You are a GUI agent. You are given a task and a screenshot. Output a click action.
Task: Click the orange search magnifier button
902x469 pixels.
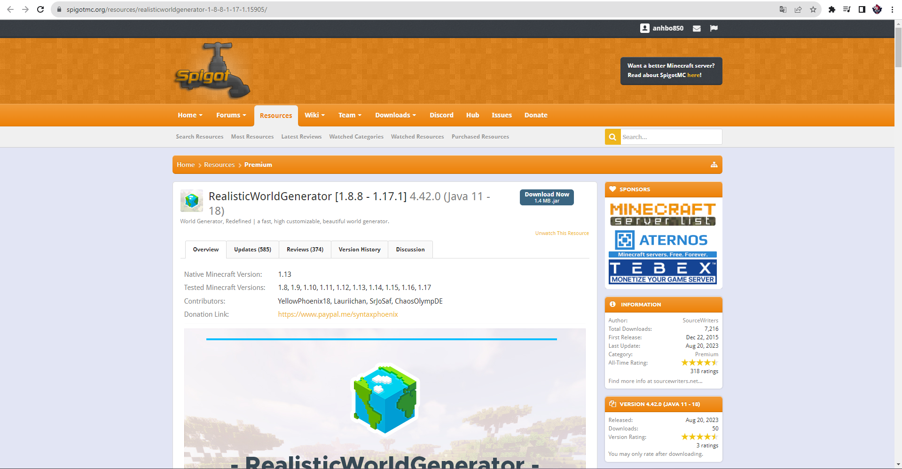pos(612,137)
